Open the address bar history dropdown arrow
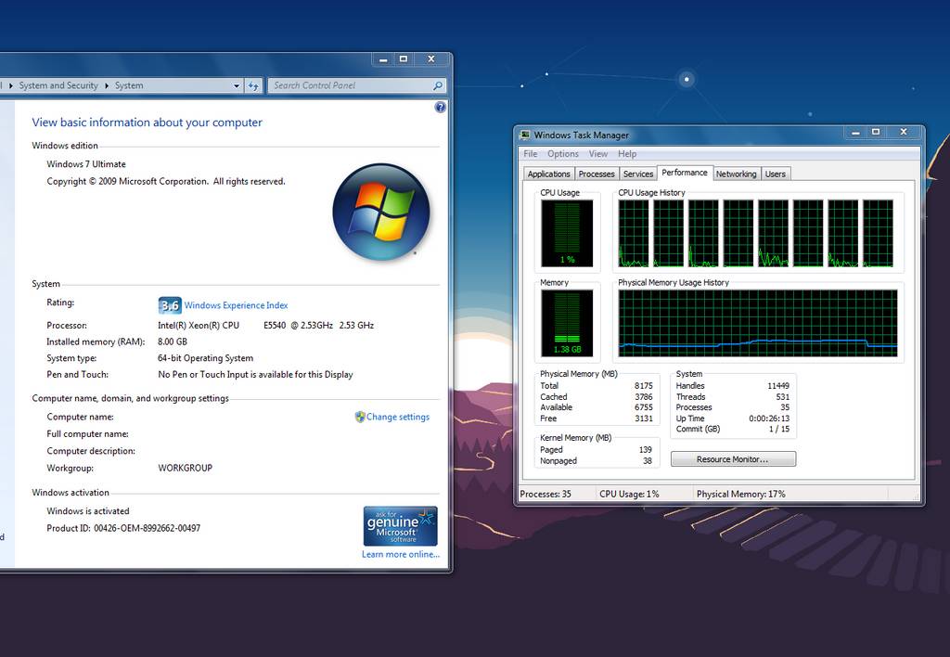 coord(237,86)
